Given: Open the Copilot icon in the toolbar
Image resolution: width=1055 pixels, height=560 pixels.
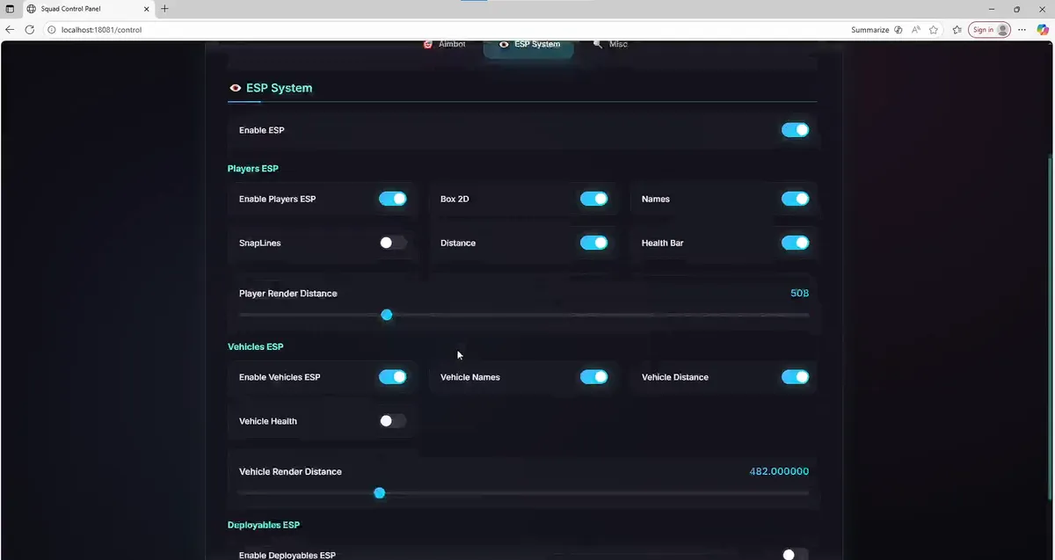Looking at the screenshot, I should [x=1042, y=29].
